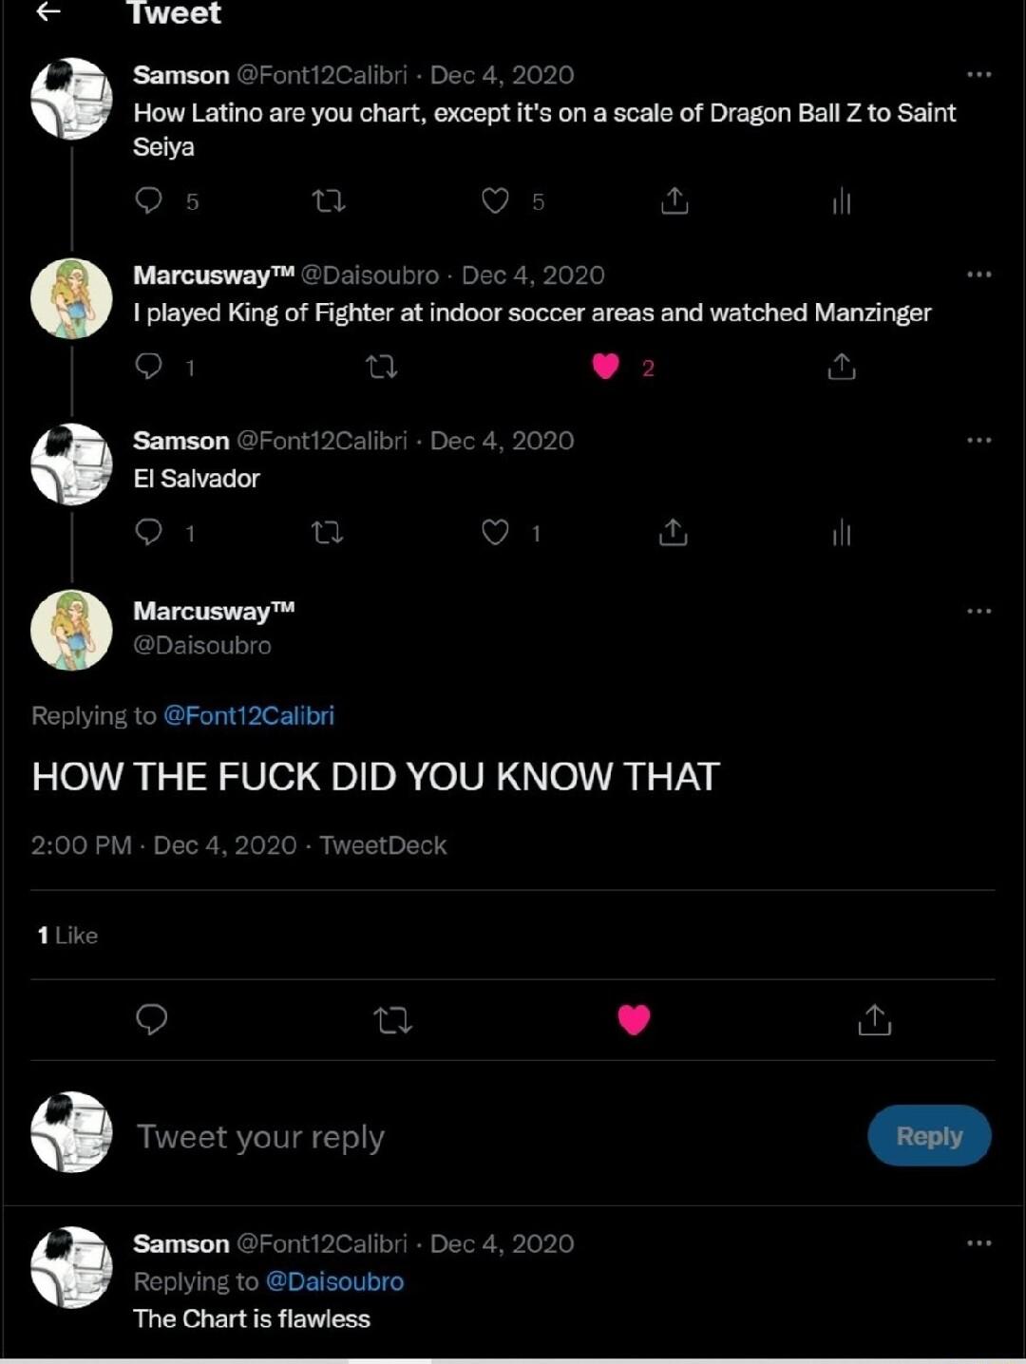
Task: Click the retweet icon on Marcusway's tweet
Action: [380, 367]
